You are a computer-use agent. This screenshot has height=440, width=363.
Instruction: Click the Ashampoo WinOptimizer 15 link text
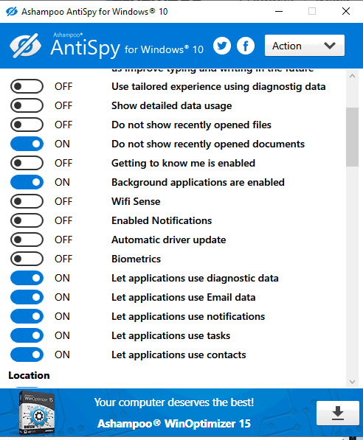(174, 424)
